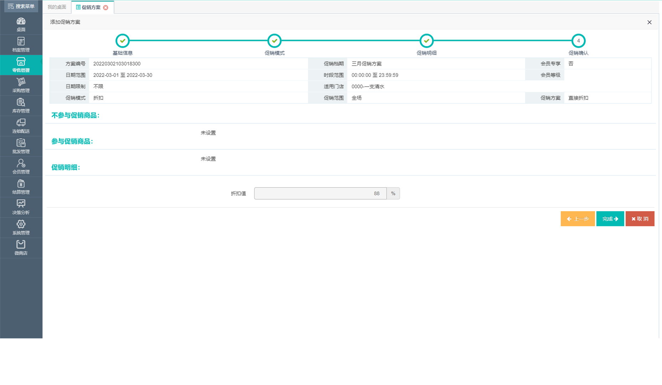Click 全场 promotion scope value

coord(356,98)
